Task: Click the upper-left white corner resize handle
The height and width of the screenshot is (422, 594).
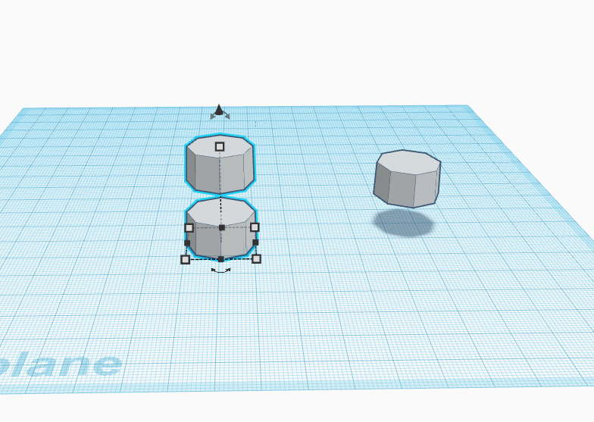Action: [189, 227]
